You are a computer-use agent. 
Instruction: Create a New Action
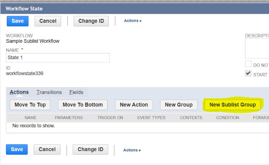[134, 105]
